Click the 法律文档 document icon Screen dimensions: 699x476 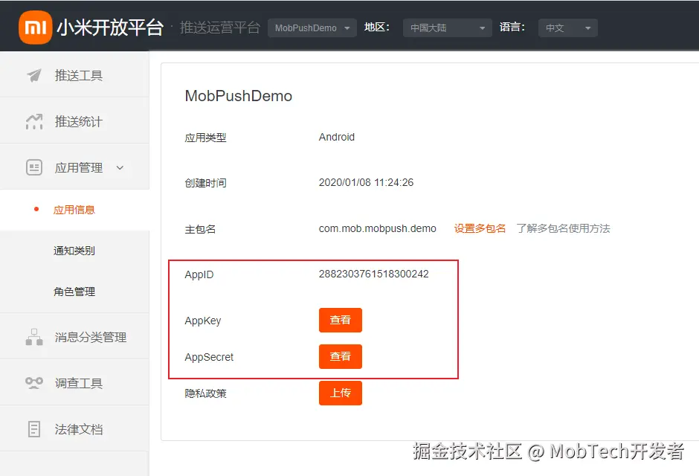[x=34, y=429]
